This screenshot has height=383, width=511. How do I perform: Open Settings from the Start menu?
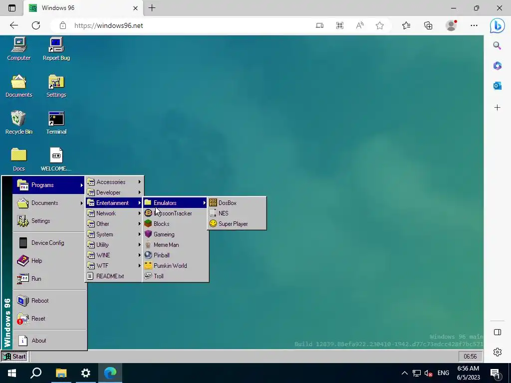(x=49, y=221)
